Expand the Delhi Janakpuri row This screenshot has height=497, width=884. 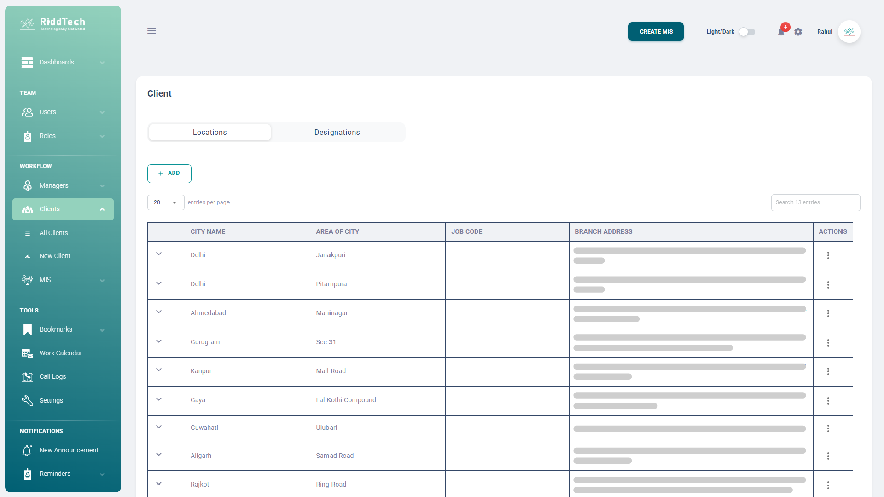(159, 254)
